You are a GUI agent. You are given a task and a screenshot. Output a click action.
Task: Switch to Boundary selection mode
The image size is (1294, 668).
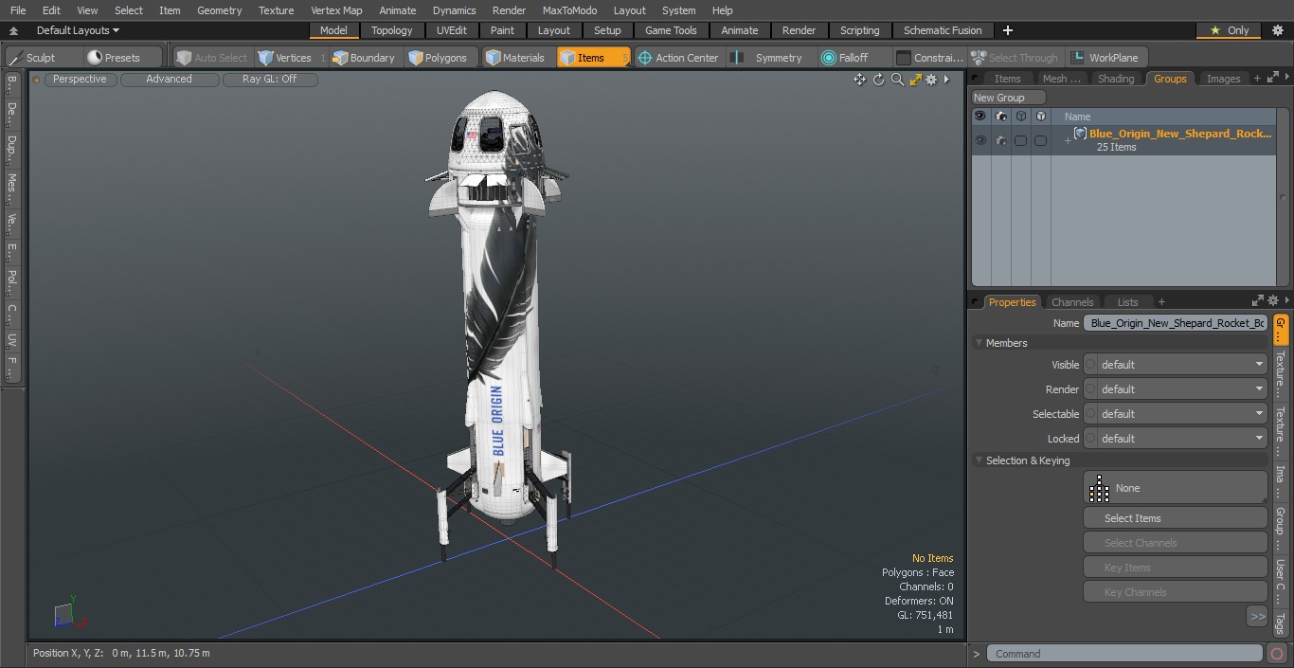364,58
